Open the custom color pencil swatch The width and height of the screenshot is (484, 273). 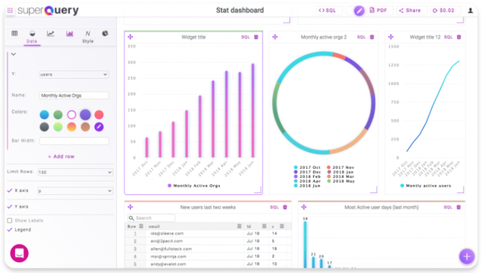[x=99, y=127]
